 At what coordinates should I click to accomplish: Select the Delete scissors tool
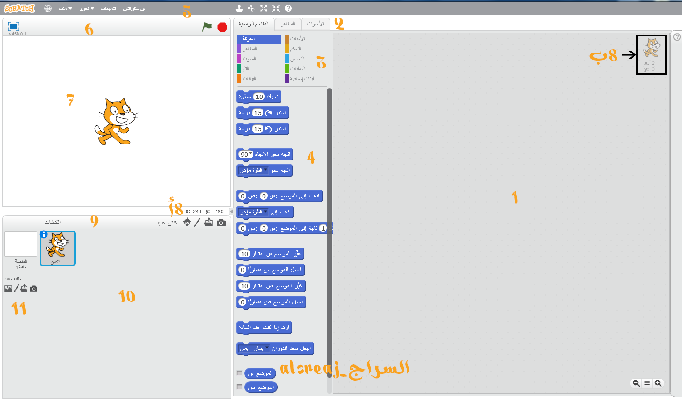251,8
